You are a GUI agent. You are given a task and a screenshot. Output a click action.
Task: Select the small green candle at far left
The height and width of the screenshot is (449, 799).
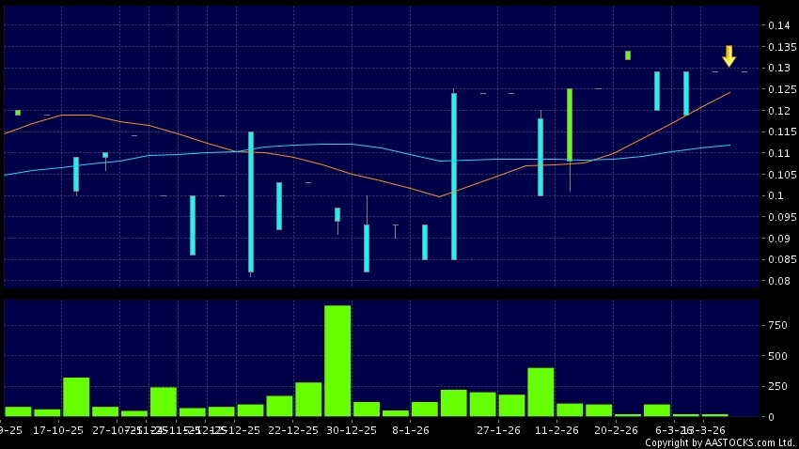point(18,113)
